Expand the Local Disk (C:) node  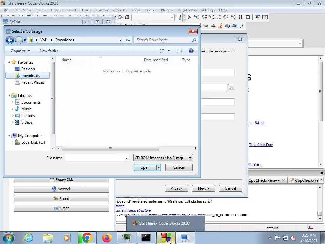click(12, 142)
